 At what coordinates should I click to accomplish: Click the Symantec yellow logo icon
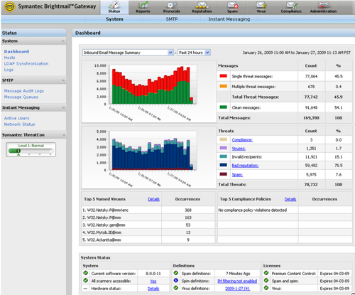click(x=10, y=6)
